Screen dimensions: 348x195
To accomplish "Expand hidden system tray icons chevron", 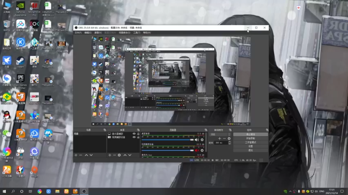I will 290,191.
